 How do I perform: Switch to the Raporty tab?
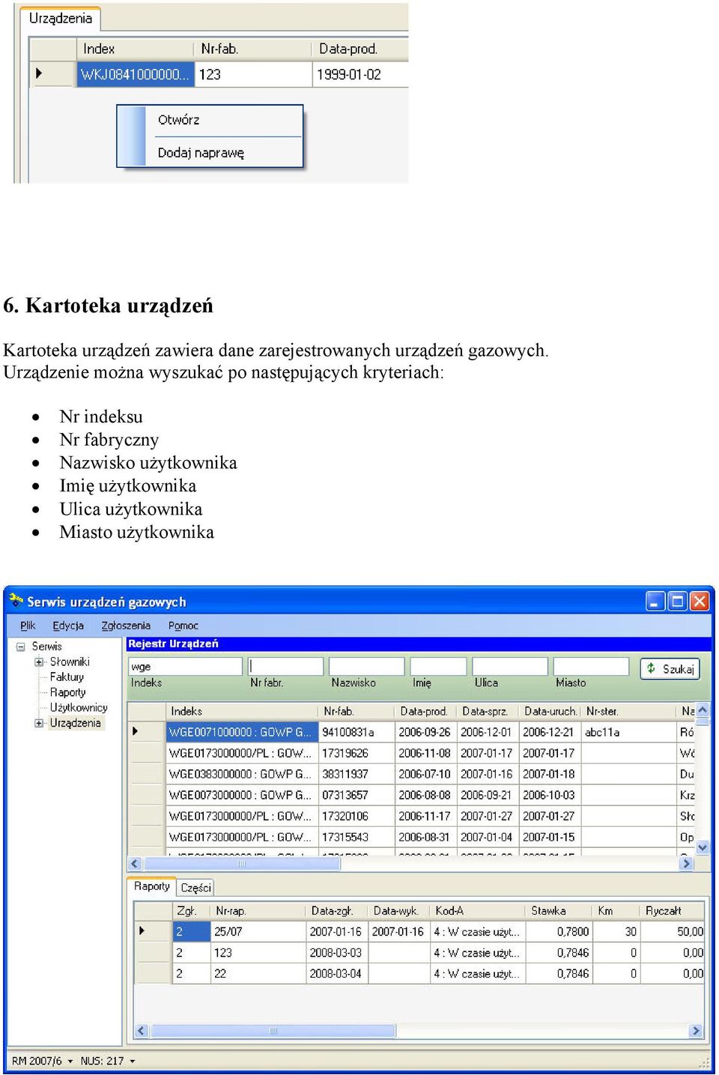click(x=152, y=886)
